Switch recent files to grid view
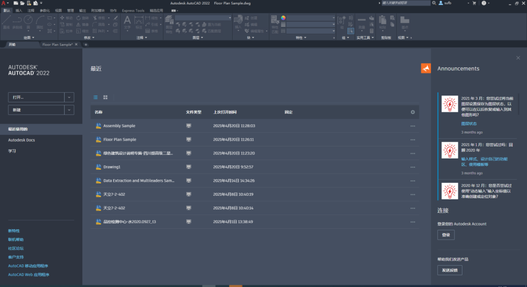This screenshot has width=527, height=287. pos(105,97)
